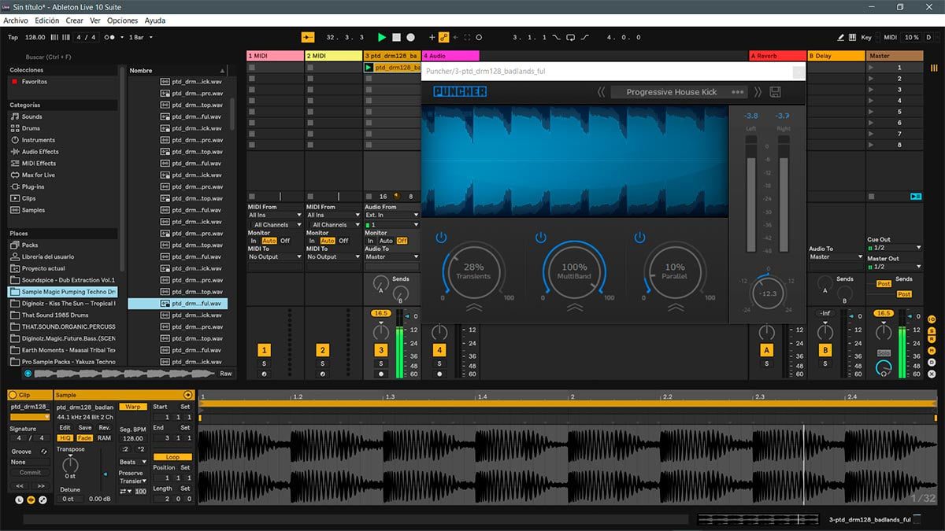945x531 pixels.
Task: Start playback with the green Play button
Action: pos(382,37)
